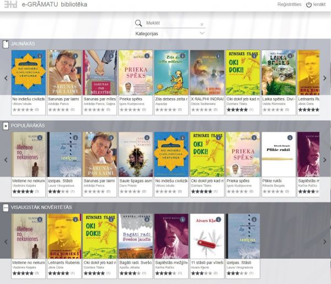Open the POPULĀRĀKĀS section heading
Screen dimensions: 331x284
pyautogui.click(x=28, y=126)
